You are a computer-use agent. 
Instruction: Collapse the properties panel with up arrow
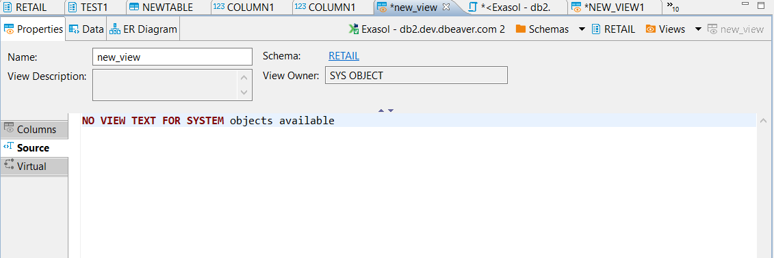(x=381, y=111)
